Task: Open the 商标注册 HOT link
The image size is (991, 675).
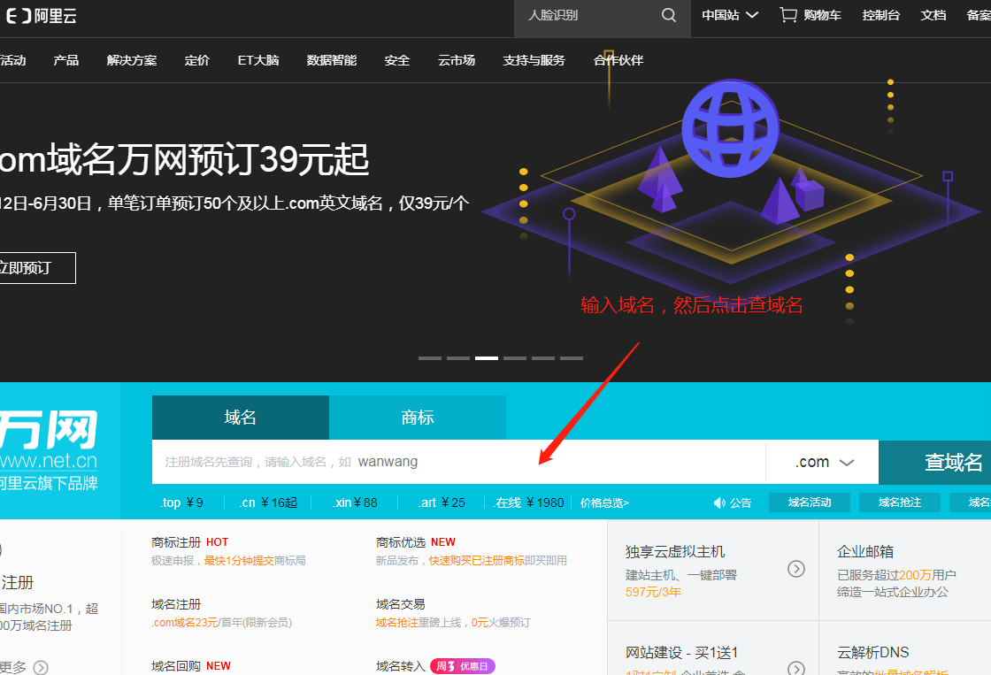Action: pos(189,542)
